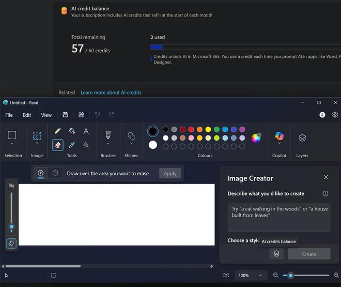The height and width of the screenshot is (287, 341).
Task: Open the View menu
Action: [47, 115]
